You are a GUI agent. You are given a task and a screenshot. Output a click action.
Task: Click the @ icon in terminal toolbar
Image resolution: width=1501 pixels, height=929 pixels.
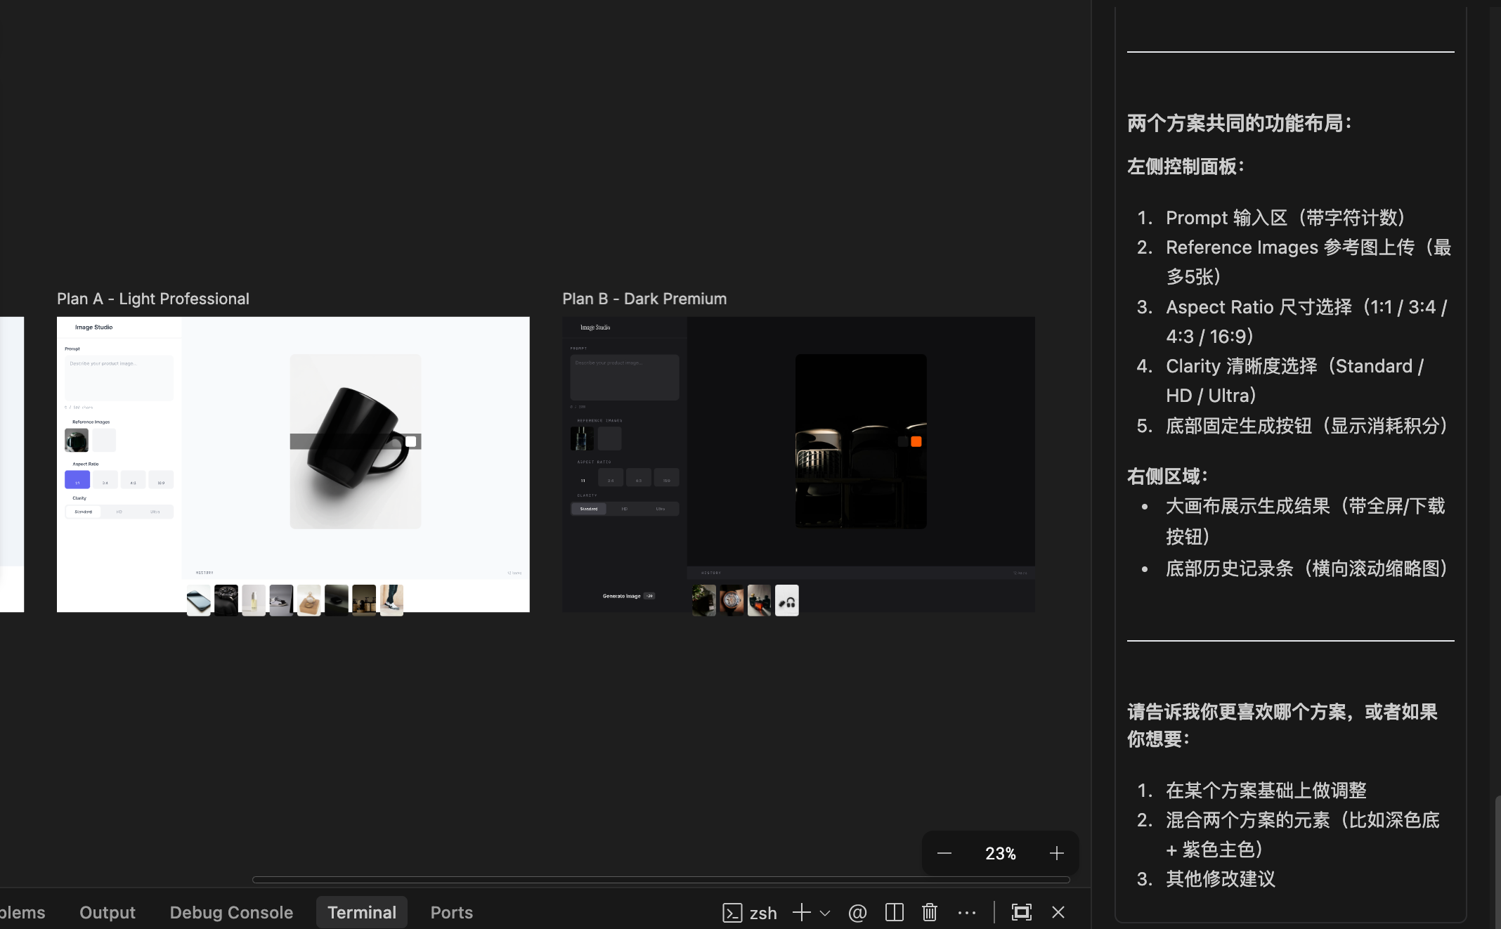(857, 912)
